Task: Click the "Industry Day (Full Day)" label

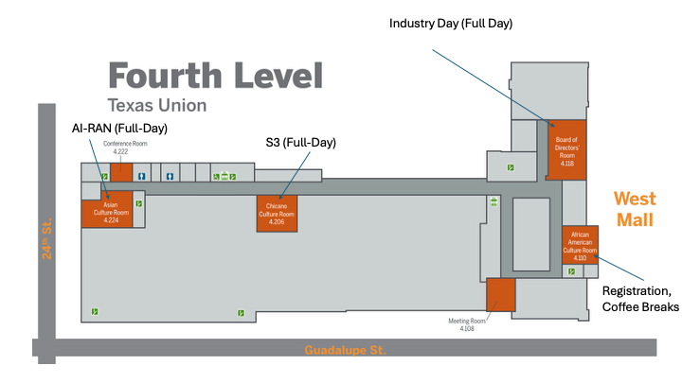Action: click(451, 24)
